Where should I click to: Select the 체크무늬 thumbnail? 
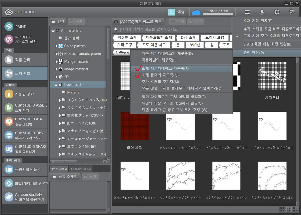pyautogui.click(x=272, y=76)
